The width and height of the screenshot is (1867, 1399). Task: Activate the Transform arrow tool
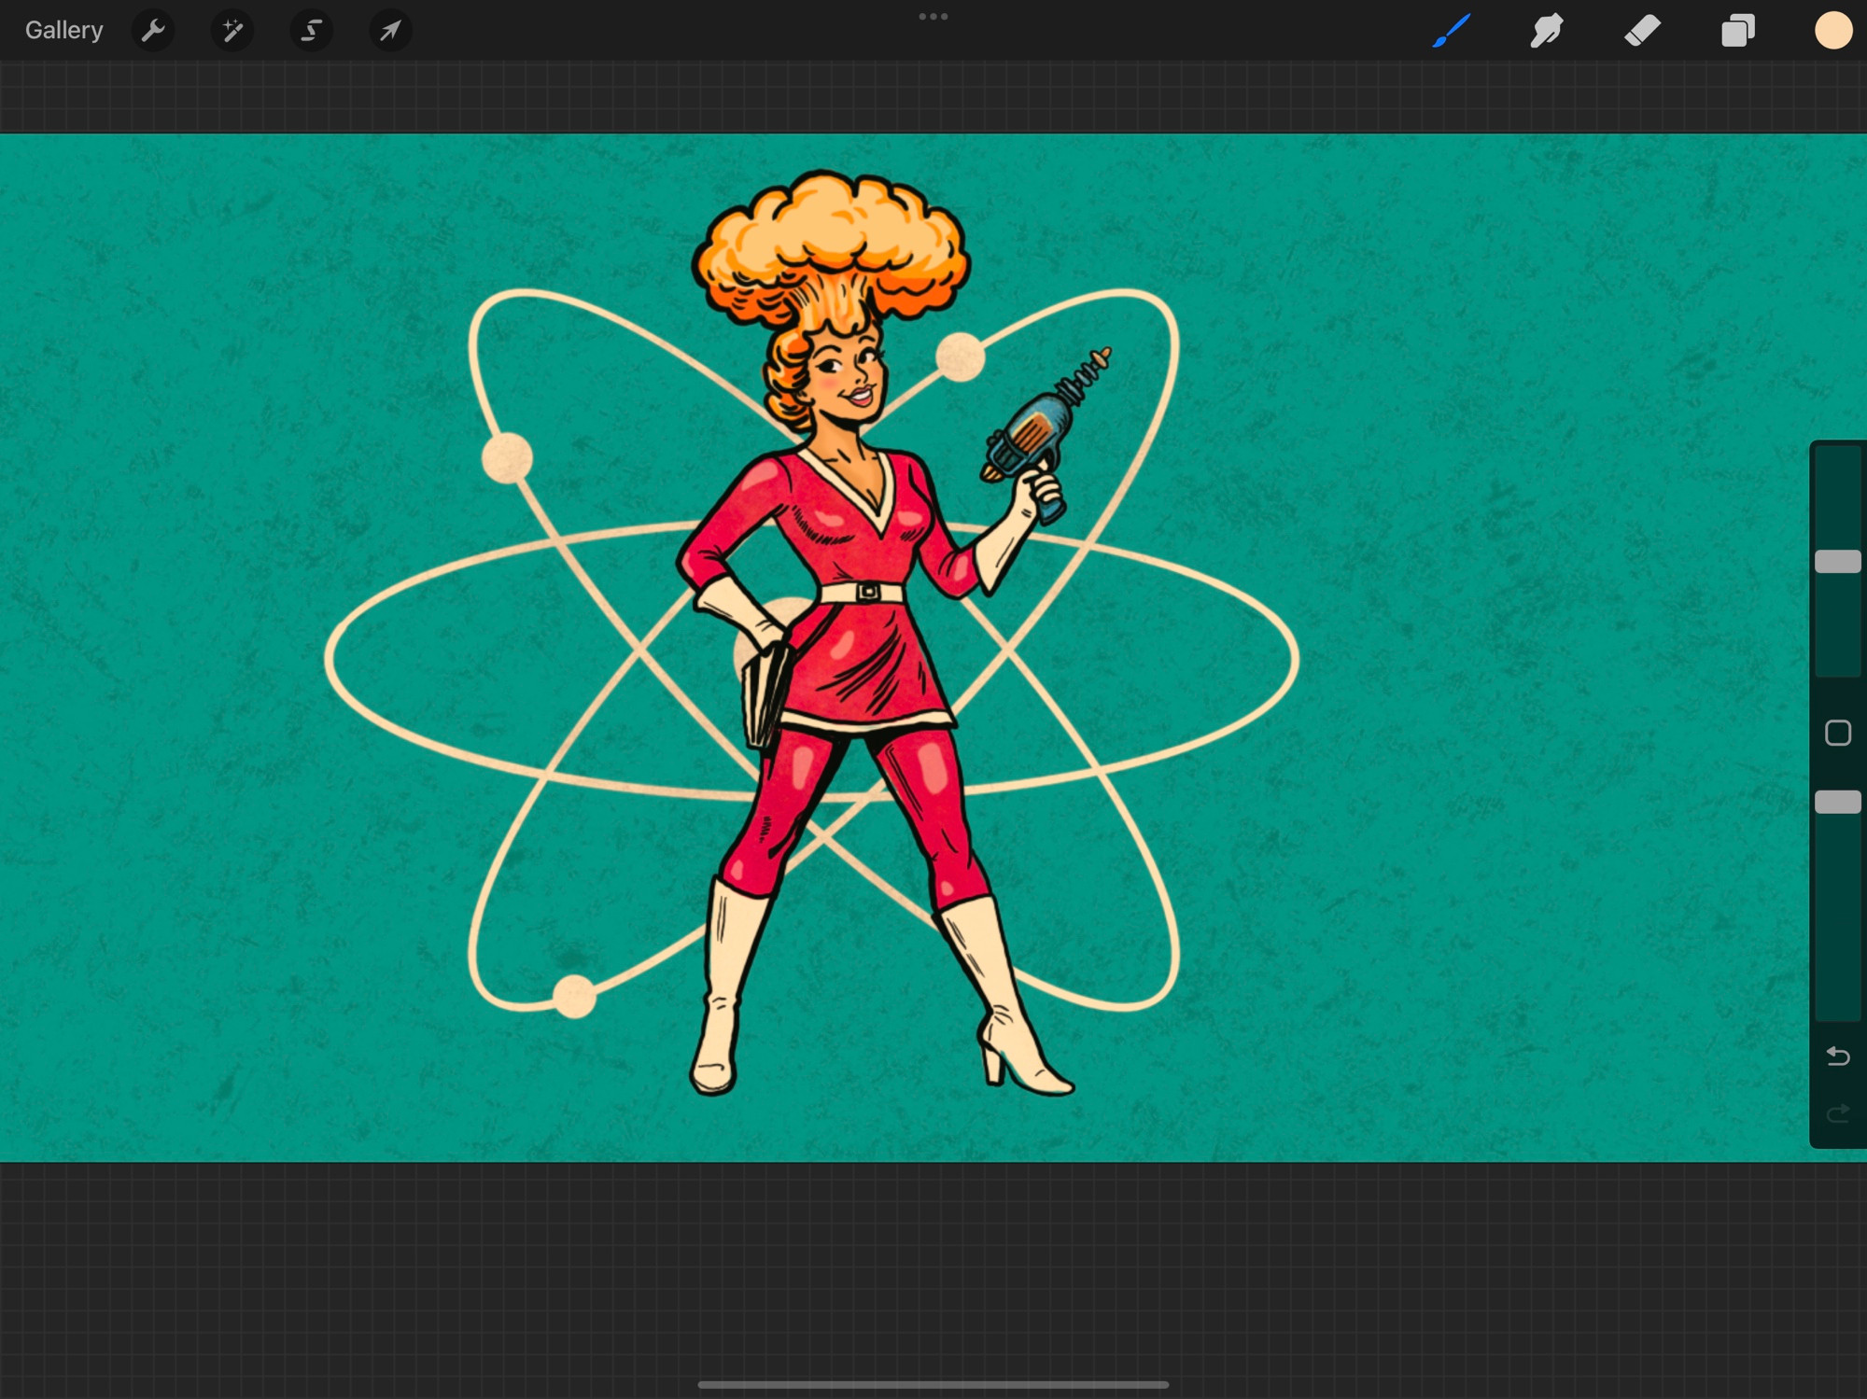point(390,31)
